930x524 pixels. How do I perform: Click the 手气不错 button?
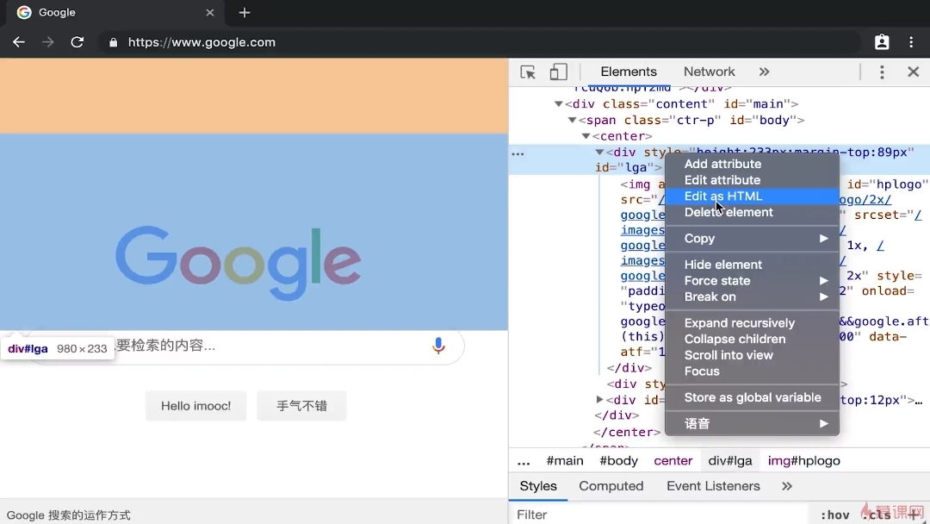click(x=301, y=406)
